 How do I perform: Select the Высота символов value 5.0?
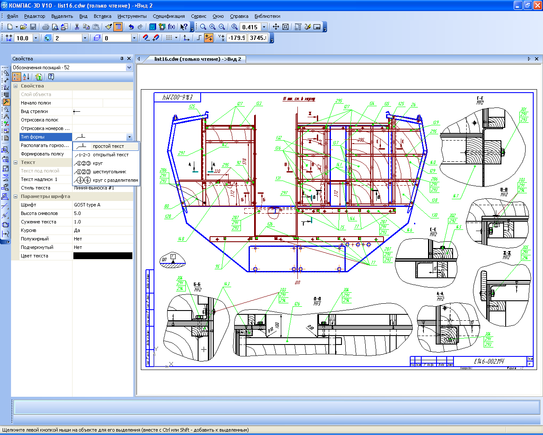102,213
